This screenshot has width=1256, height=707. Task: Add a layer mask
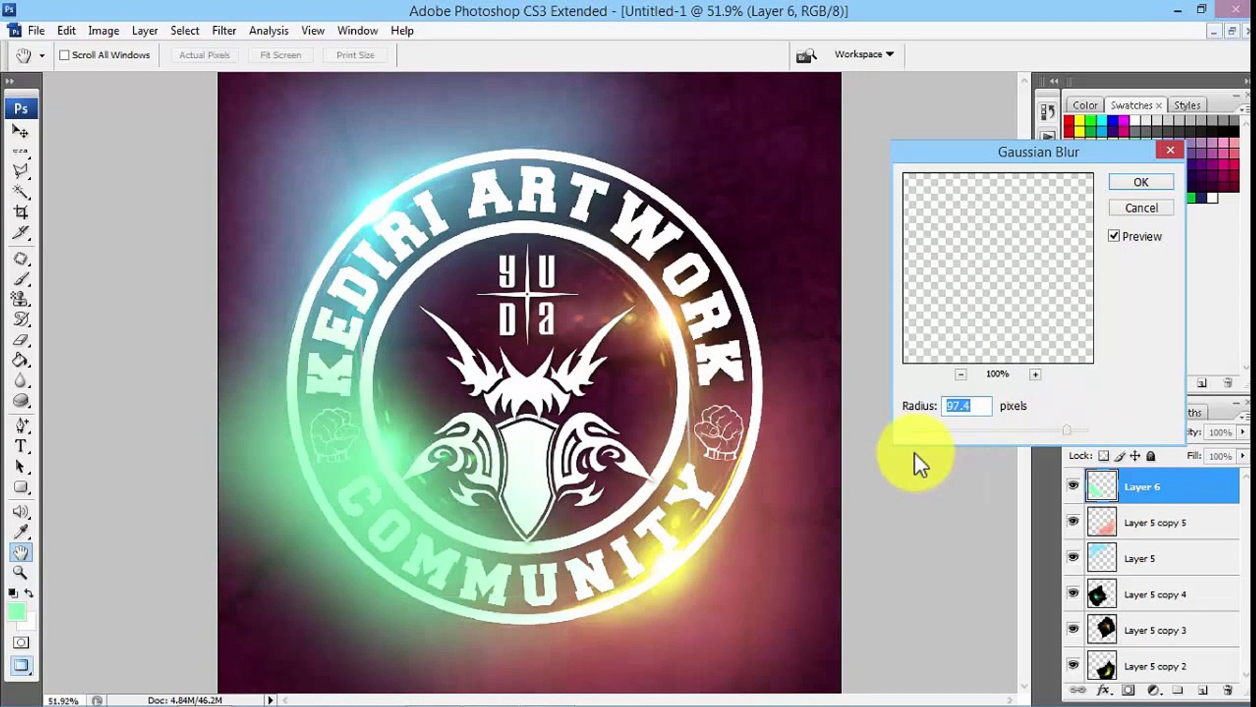tap(1128, 690)
